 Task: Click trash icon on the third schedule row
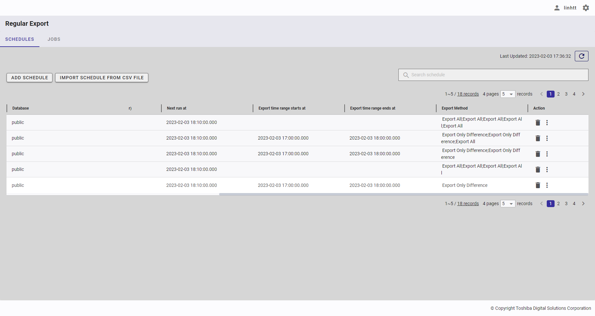click(538, 154)
